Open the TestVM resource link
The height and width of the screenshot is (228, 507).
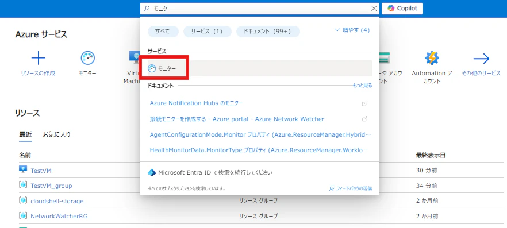pos(41,171)
